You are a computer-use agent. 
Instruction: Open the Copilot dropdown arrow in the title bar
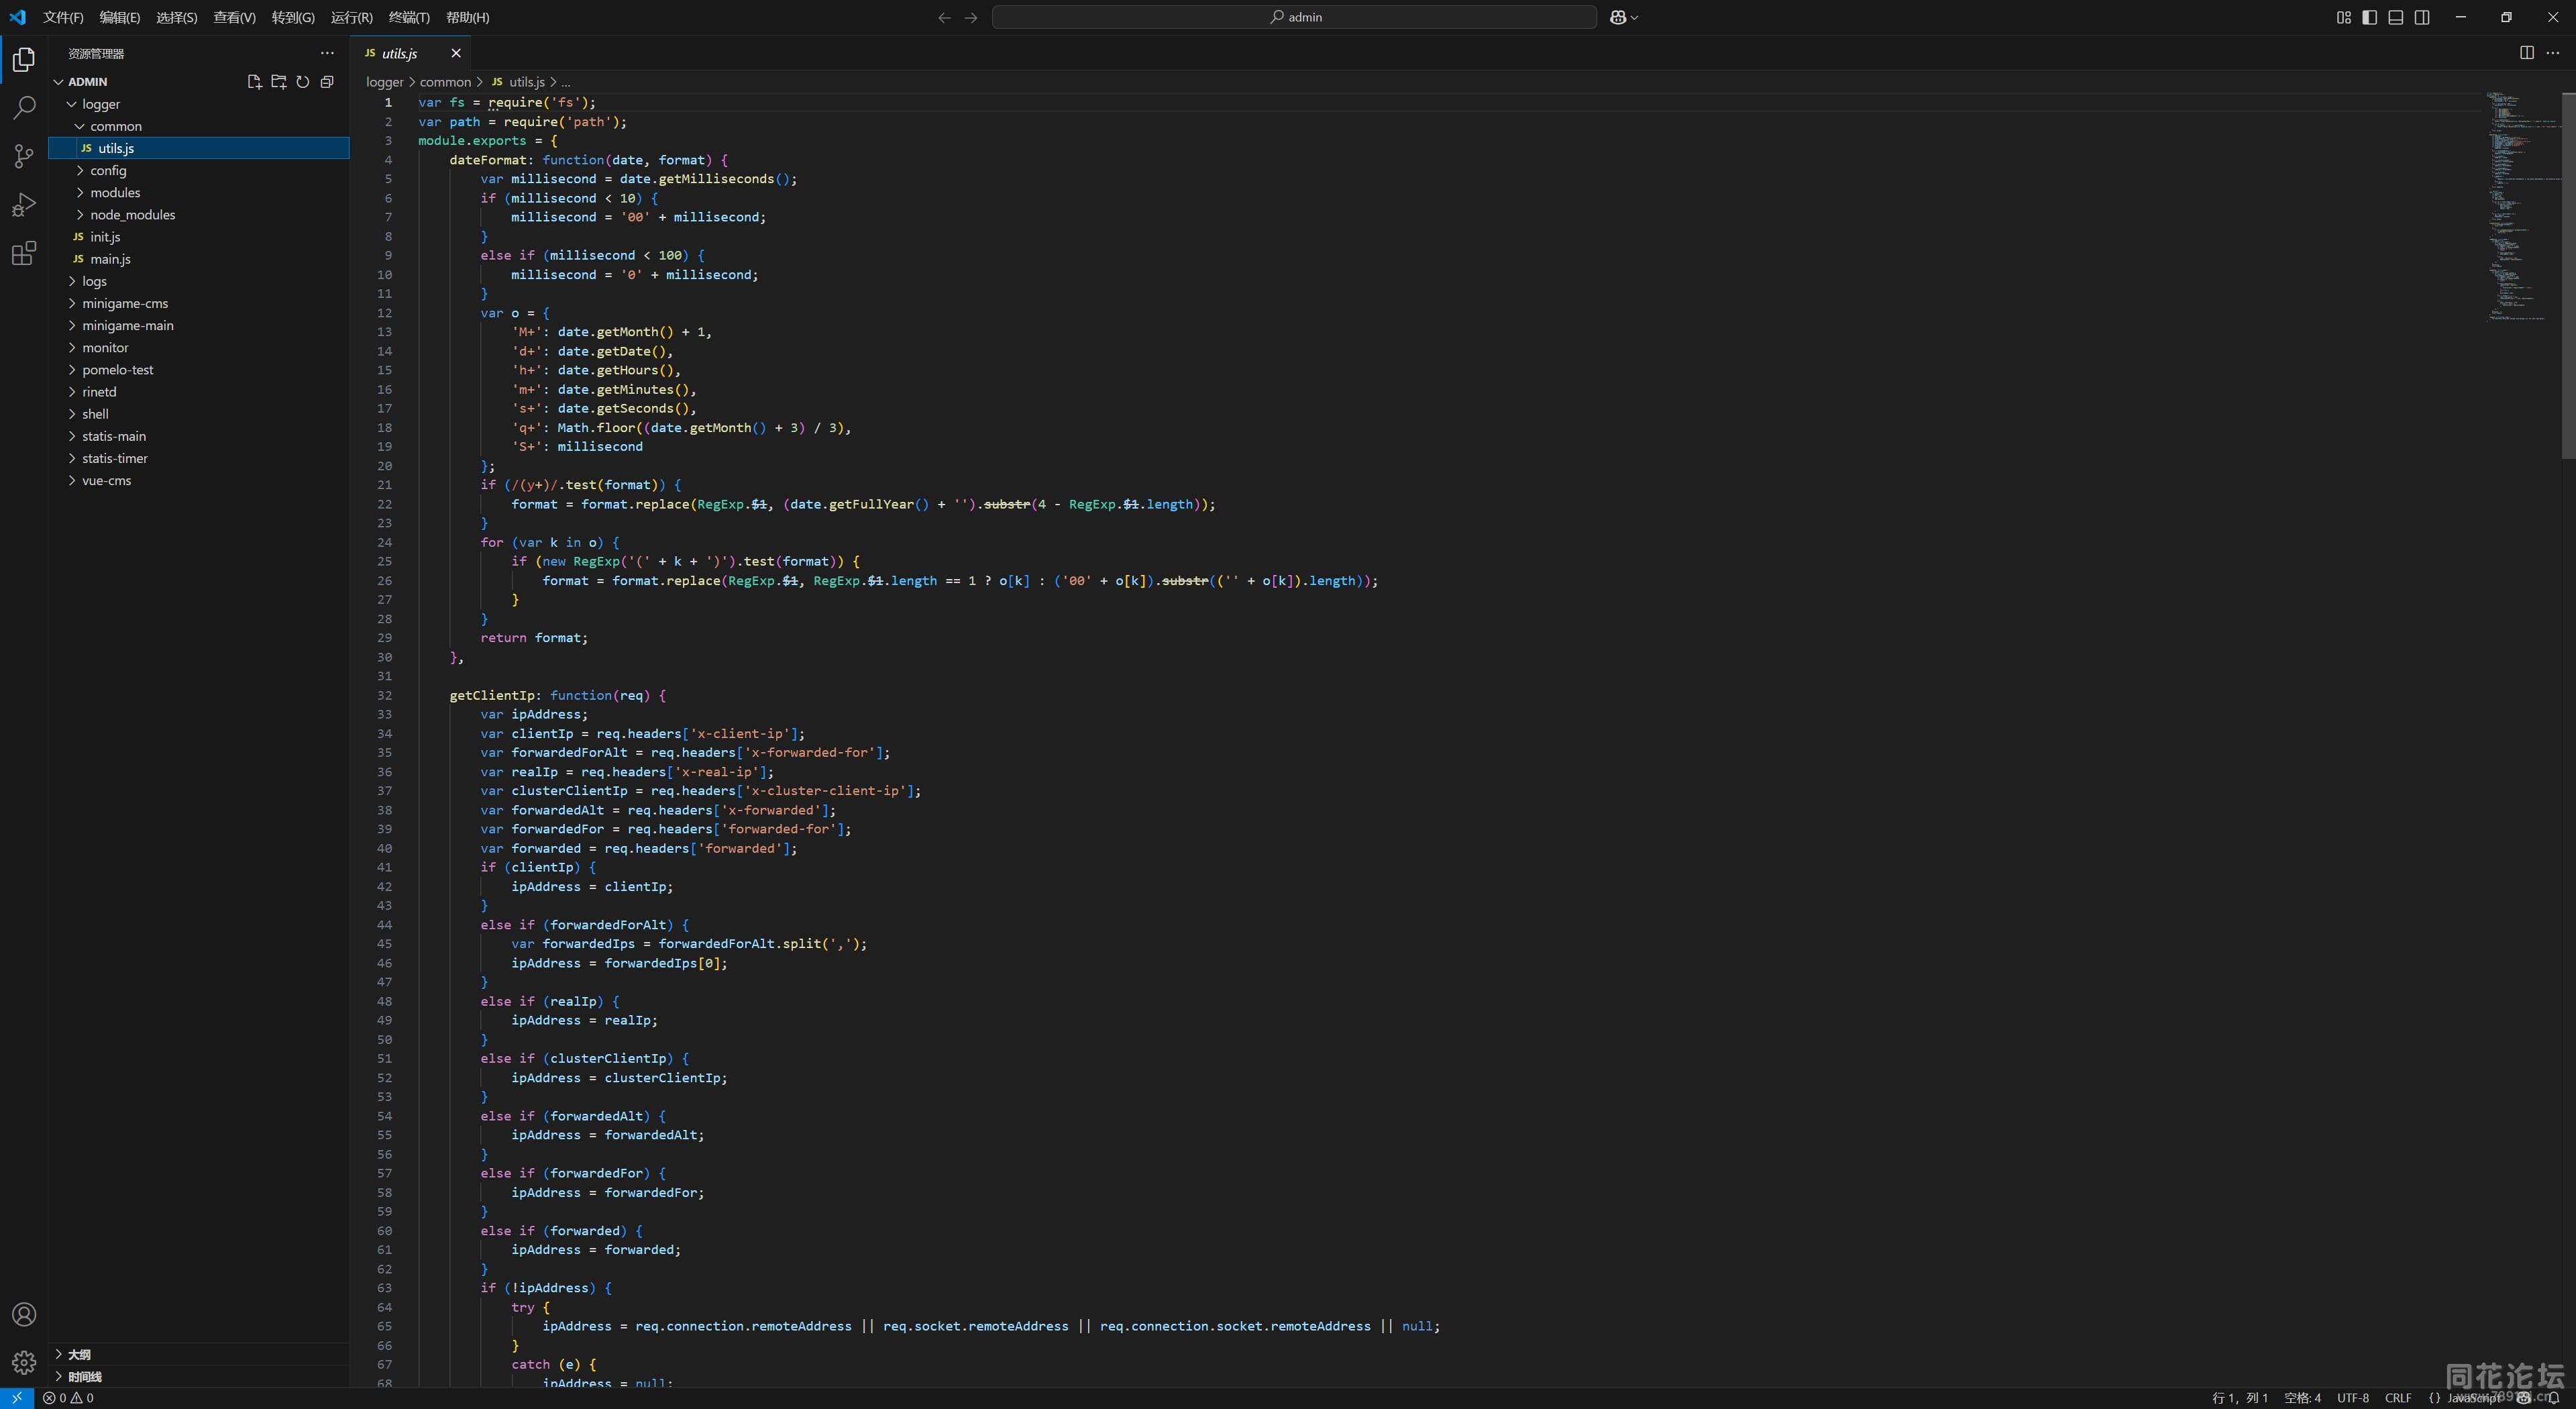(1634, 17)
